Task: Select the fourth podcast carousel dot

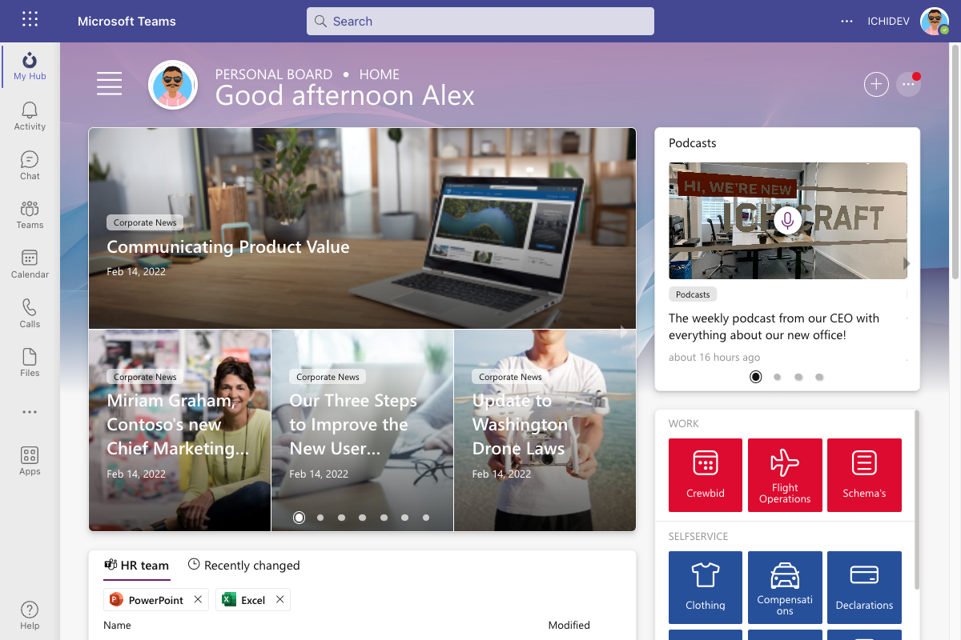Action: (x=819, y=377)
